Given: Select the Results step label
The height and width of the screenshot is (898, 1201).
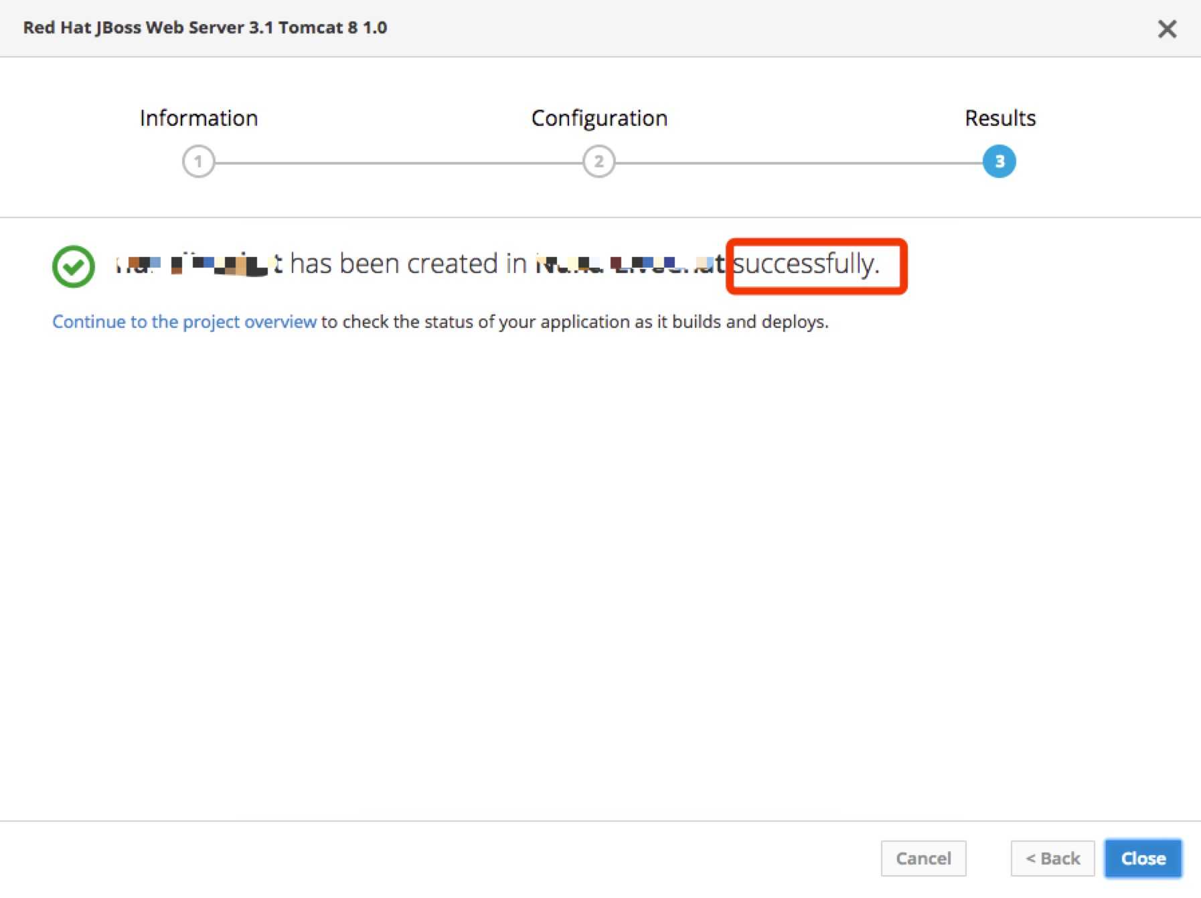Looking at the screenshot, I should point(1000,118).
